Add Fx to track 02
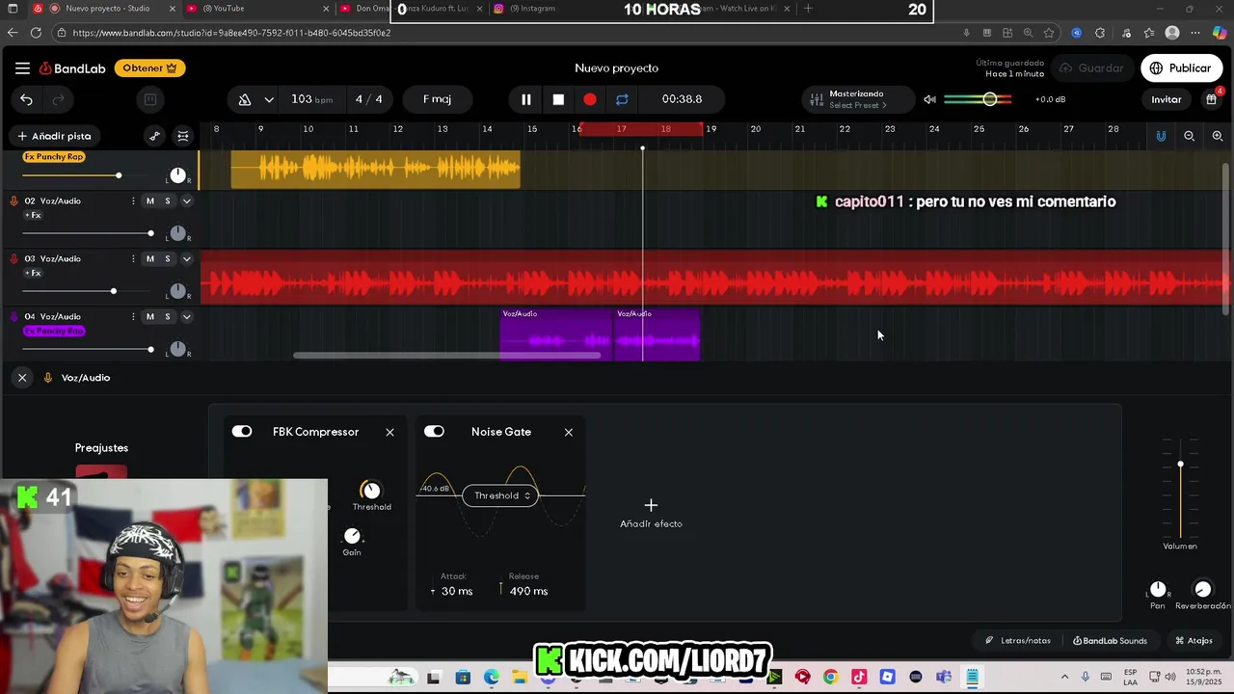Screen dimensions: 1234x694 click(34, 216)
